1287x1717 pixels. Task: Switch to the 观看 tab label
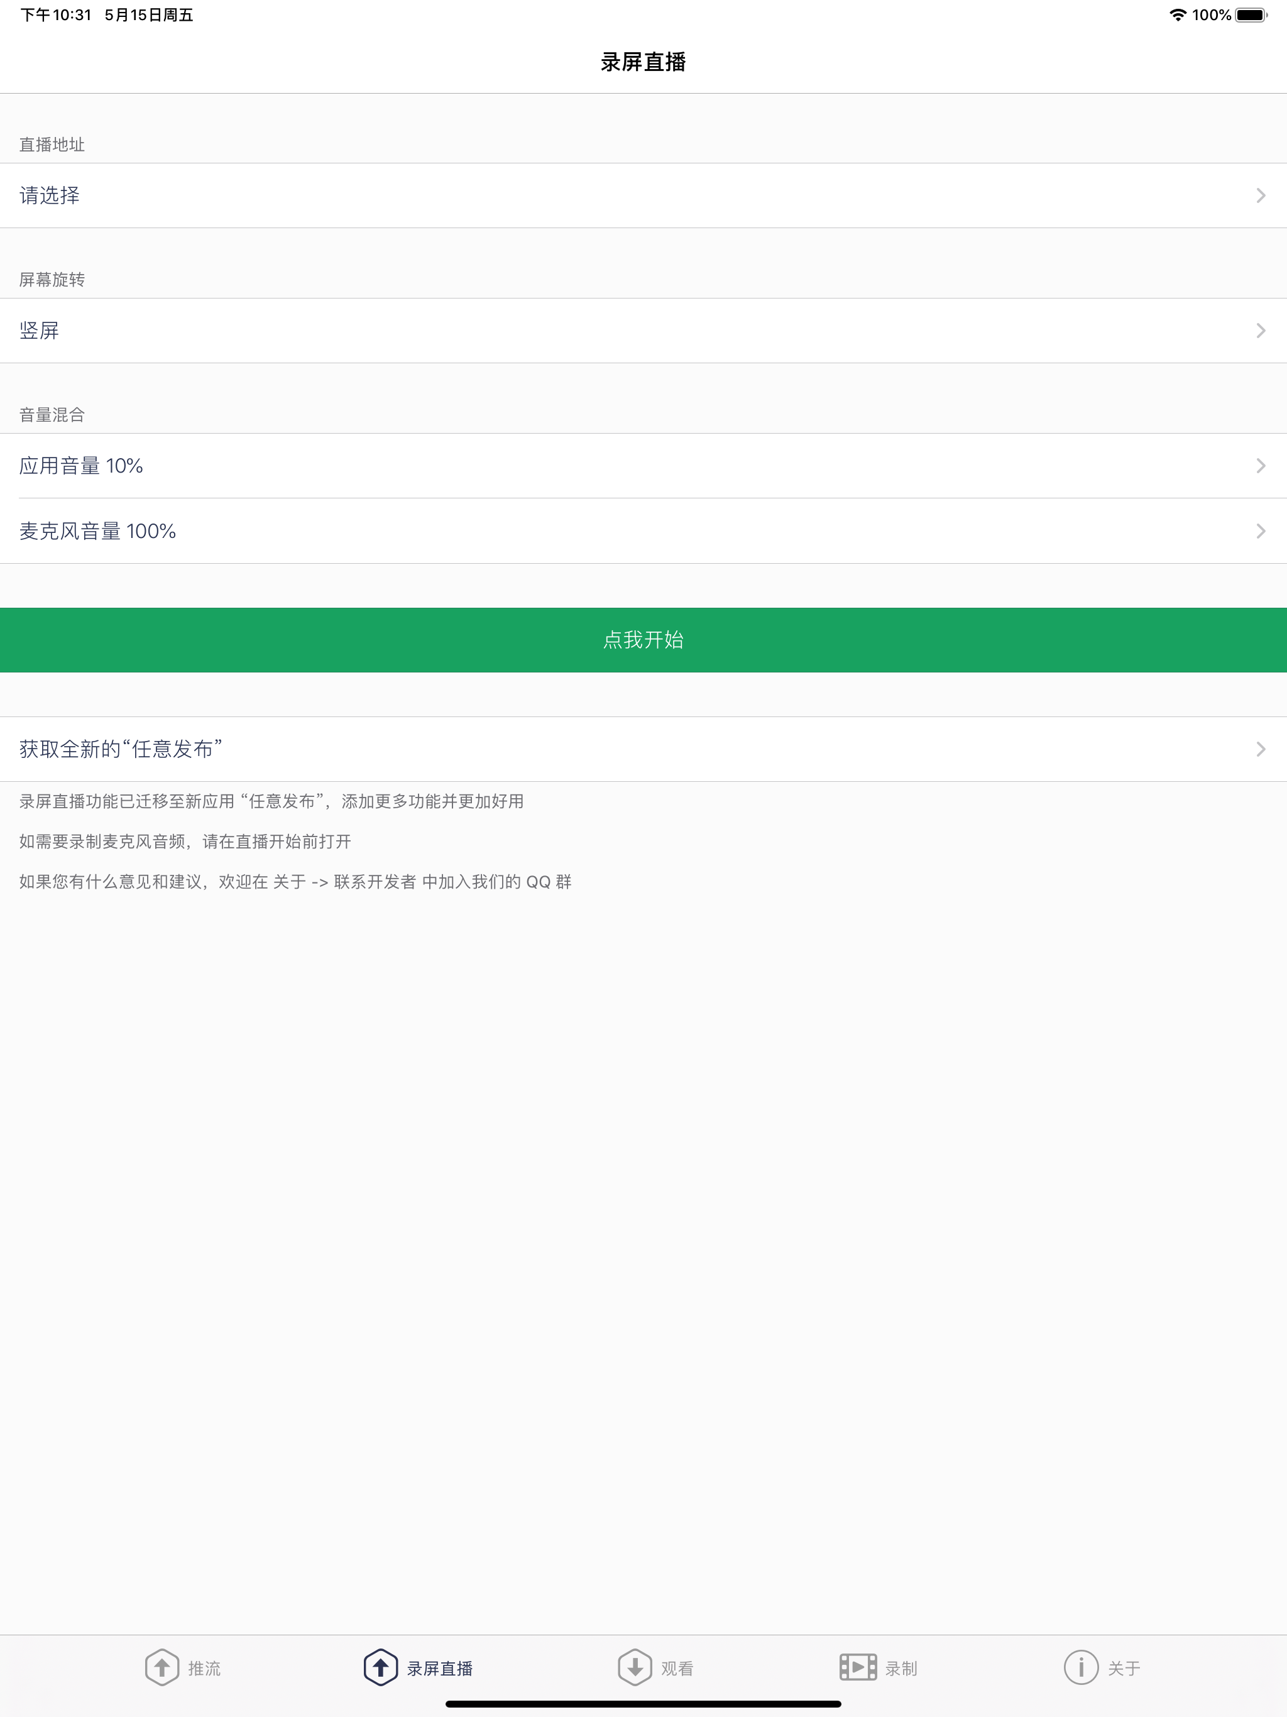677,1668
